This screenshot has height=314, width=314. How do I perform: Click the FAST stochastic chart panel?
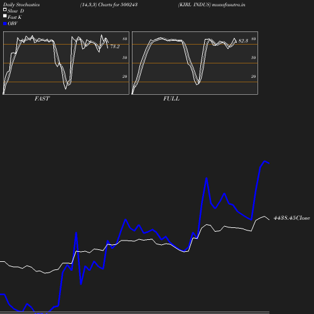click(x=66, y=63)
